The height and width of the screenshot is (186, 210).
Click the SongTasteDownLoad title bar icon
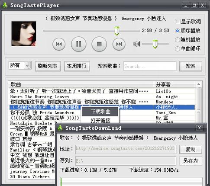[x=60, y=128]
